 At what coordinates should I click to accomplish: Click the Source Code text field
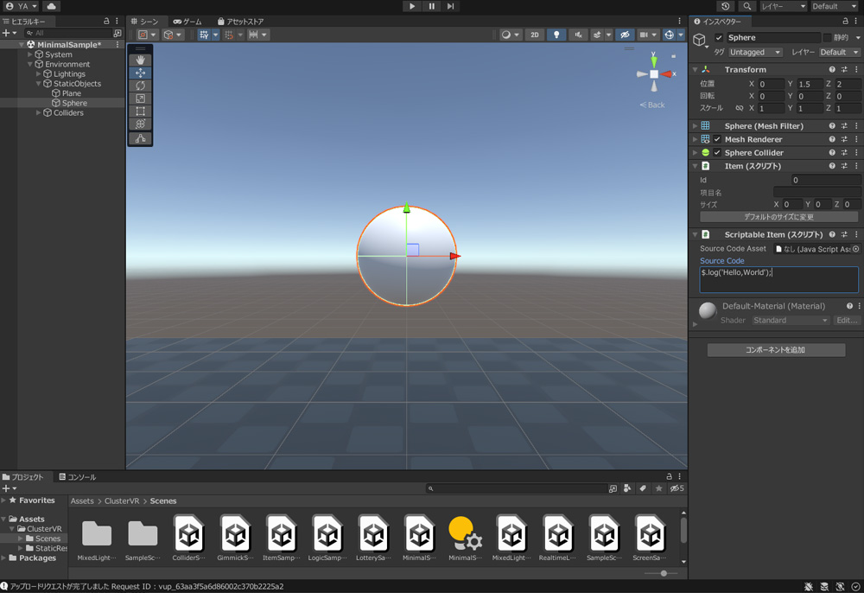[778, 279]
